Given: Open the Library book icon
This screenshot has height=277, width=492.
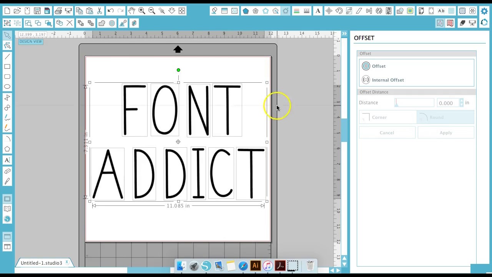Looking at the screenshot, I should click(7, 209).
